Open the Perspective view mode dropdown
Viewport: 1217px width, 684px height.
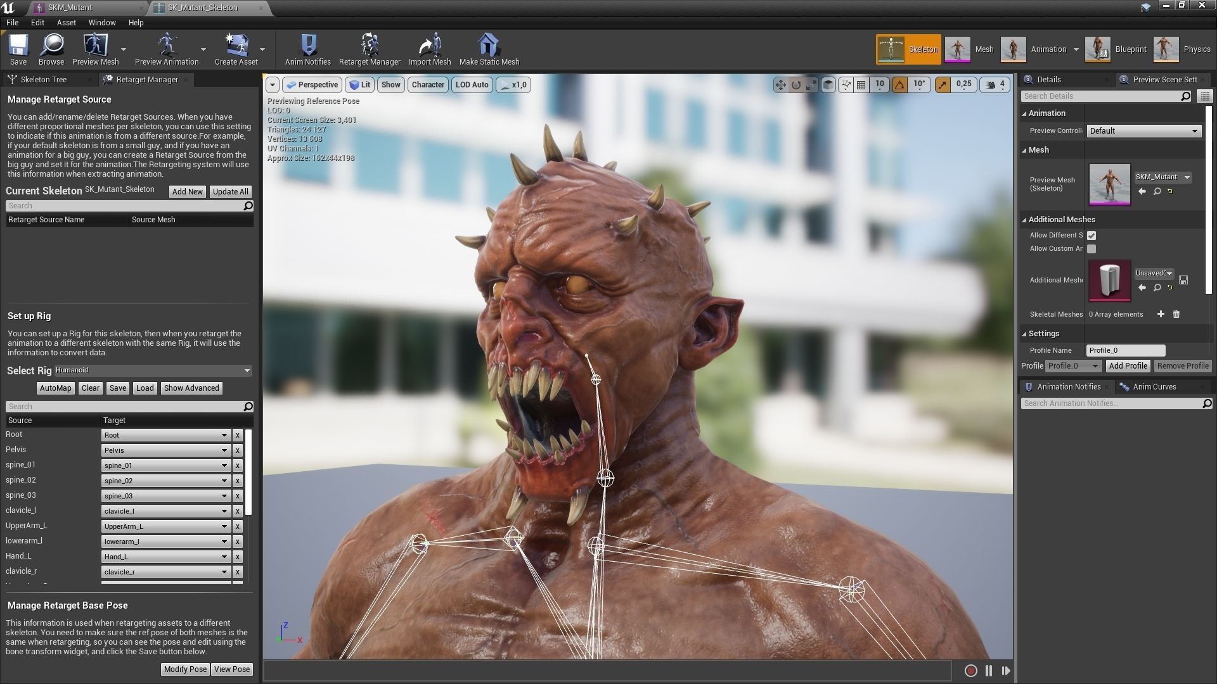311,85
